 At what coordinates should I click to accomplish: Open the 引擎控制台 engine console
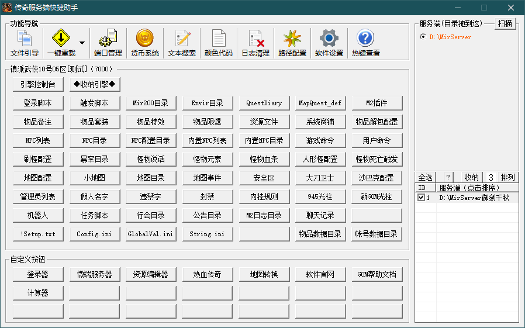[x=38, y=84]
